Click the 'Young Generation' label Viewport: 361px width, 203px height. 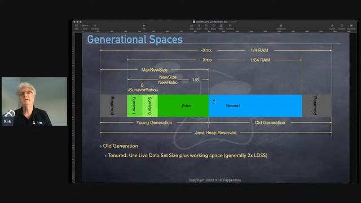(x=154, y=123)
